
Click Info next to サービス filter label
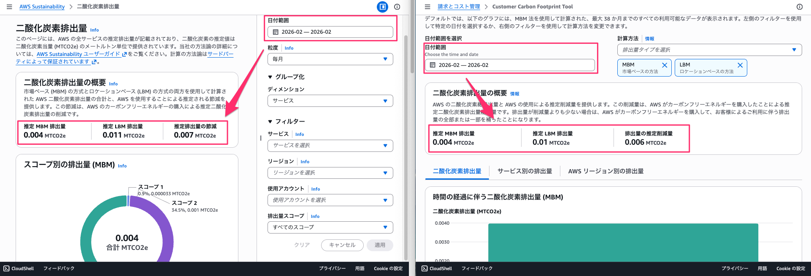tap(300, 135)
